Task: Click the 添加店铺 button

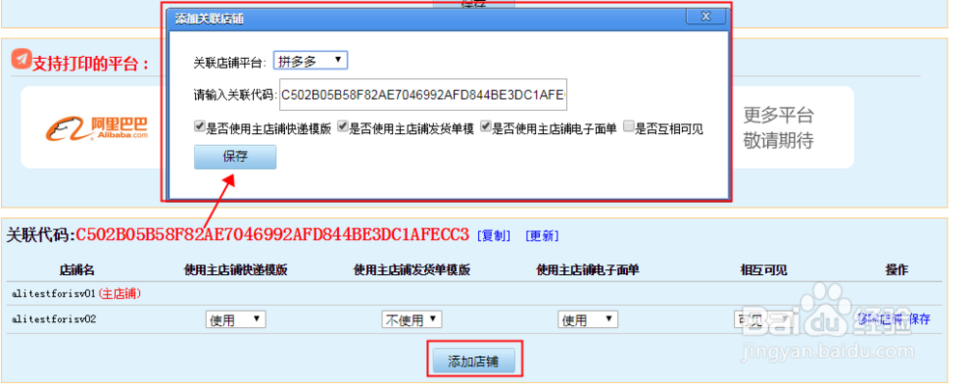Action: click(x=473, y=361)
